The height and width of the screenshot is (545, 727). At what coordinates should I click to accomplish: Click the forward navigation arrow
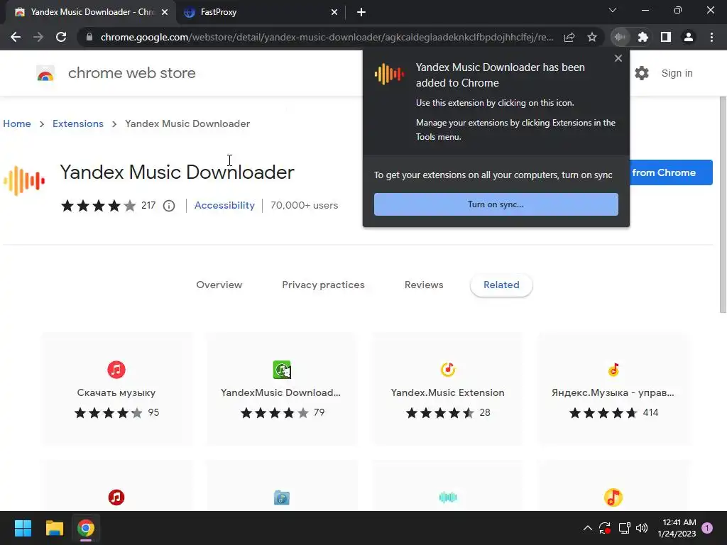point(38,37)
